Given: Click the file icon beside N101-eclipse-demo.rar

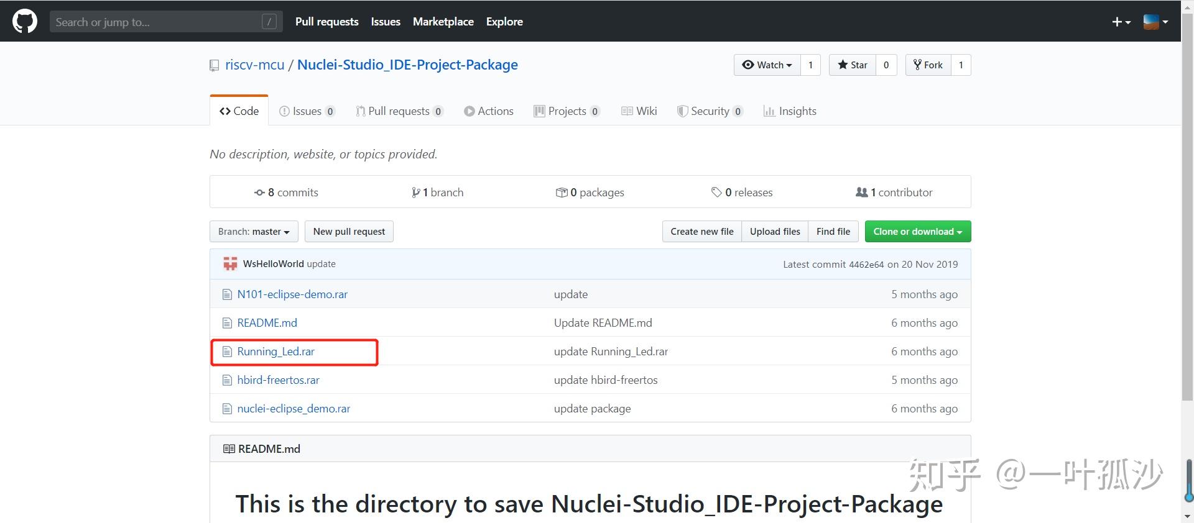Looking at the screenshot, I should click(227, 294).
